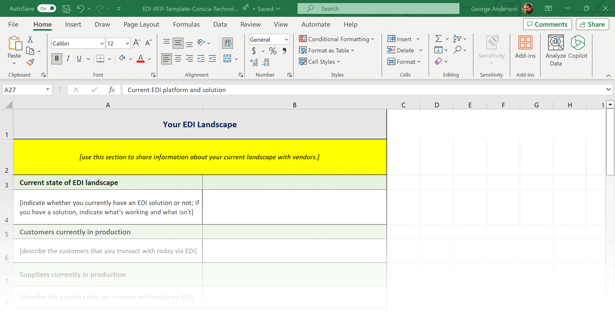Screen dimensions: 615x330
Task: Launch Copilot from the ribbon
Action: [578, 51]
